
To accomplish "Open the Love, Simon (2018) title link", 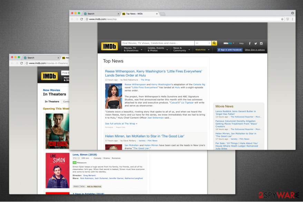I will pyautogui.click(x=85, y=154).
